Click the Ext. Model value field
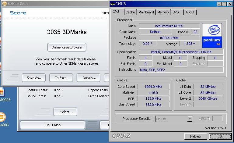This screenshot has height=143, width=234. point(180,64)
